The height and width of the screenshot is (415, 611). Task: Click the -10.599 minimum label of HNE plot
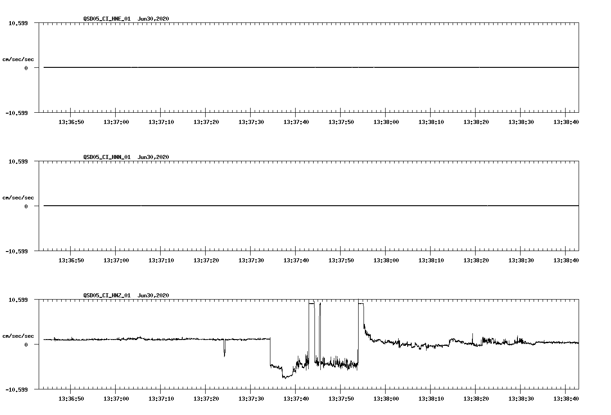17,113
